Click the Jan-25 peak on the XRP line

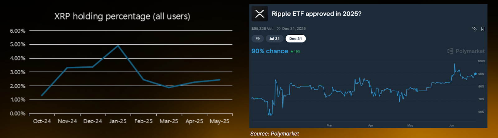coord(118,46)
